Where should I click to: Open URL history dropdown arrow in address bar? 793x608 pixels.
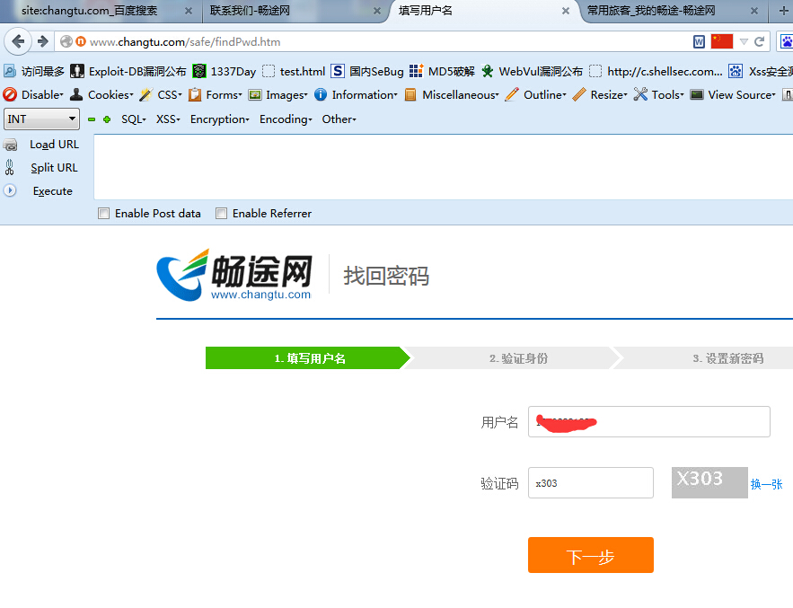coord(744,42)
